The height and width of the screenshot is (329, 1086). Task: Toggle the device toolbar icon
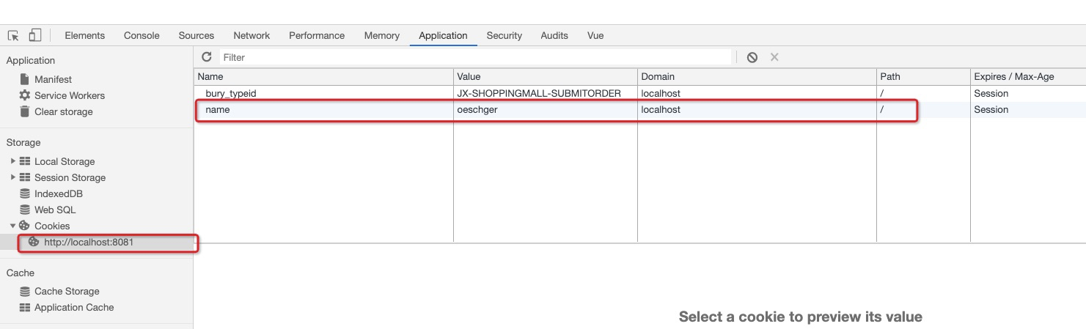tap(35, 35)
